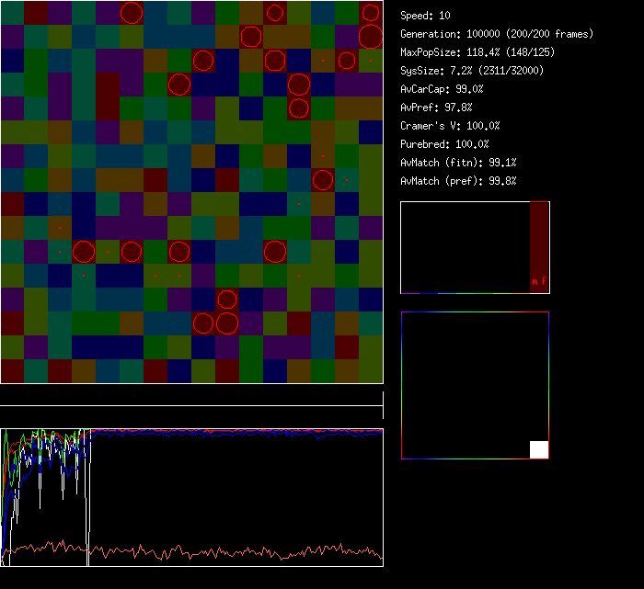This screenshot has height=589, width=644.
Task: Click the dark red bar in the histogram box
Action: click(x=539, y=239)
